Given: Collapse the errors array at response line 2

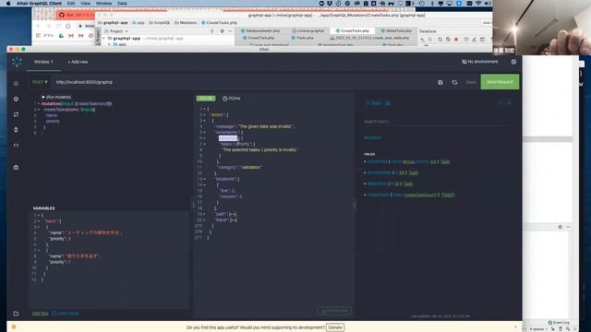Looking at the screenshot, I should [205, 114].
